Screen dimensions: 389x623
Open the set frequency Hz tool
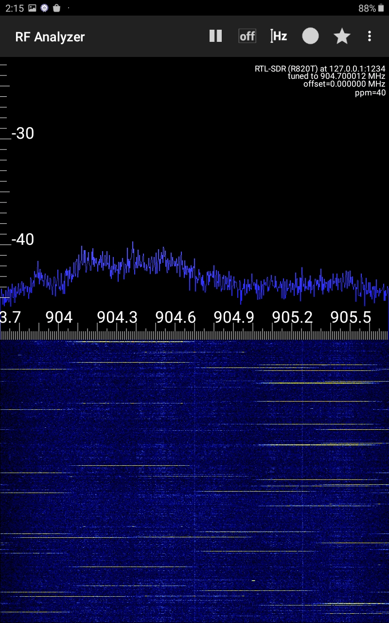click(279, 36)
